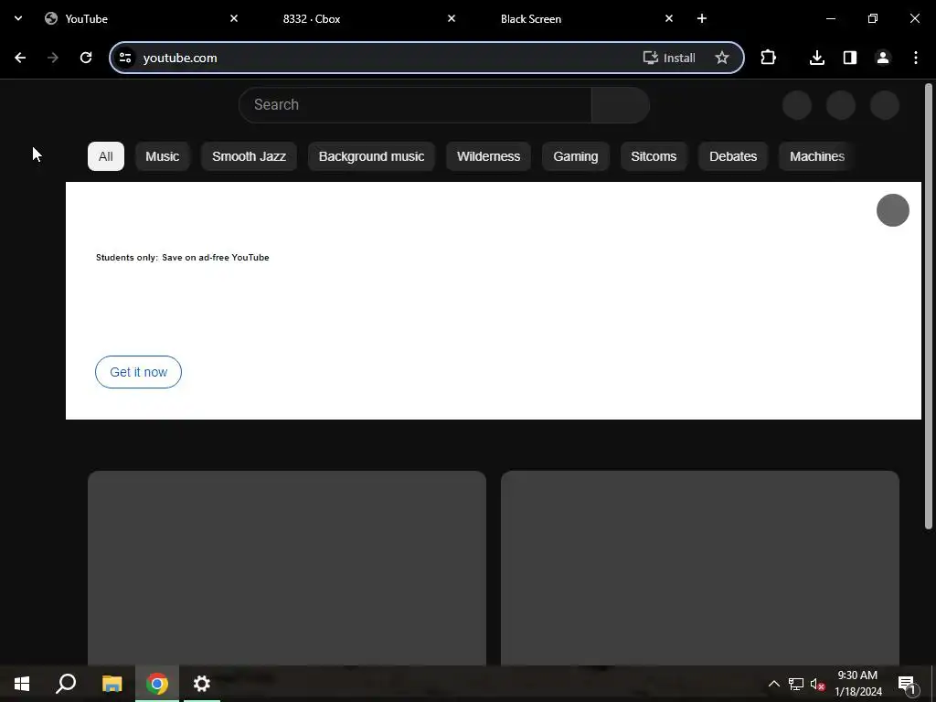Viewport: 936px width, 702px height.
Task: Filter by Debates
Action: click(x=733, y=156)
